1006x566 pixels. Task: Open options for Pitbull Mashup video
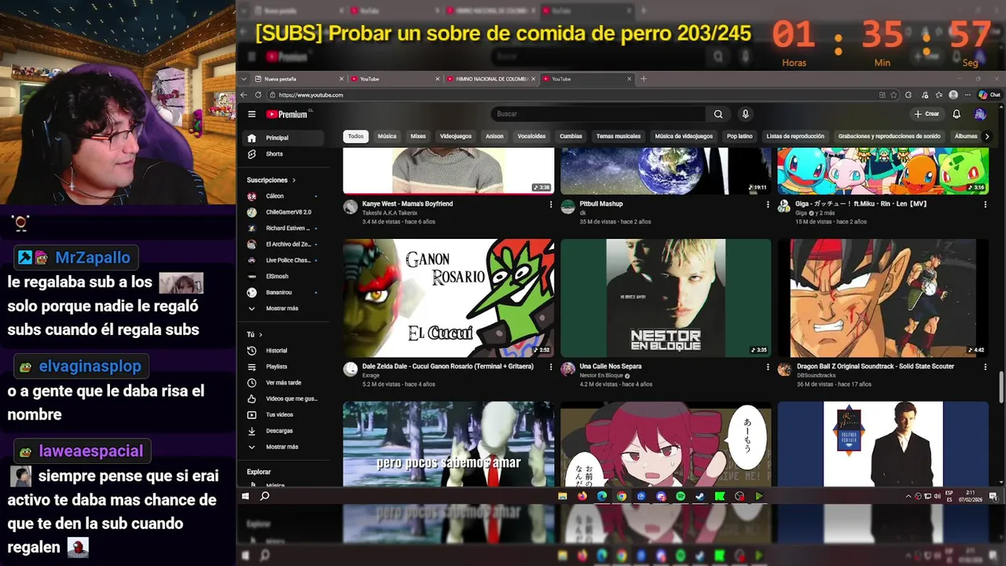point(768,204)
